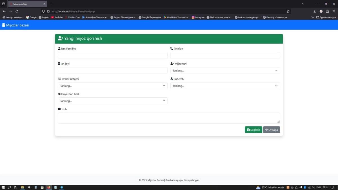The width and height of the screenshot is (338, 190).
Task: Open File Explorer from the taskbar
Action: pyautogui.click(x=23, y=187)
